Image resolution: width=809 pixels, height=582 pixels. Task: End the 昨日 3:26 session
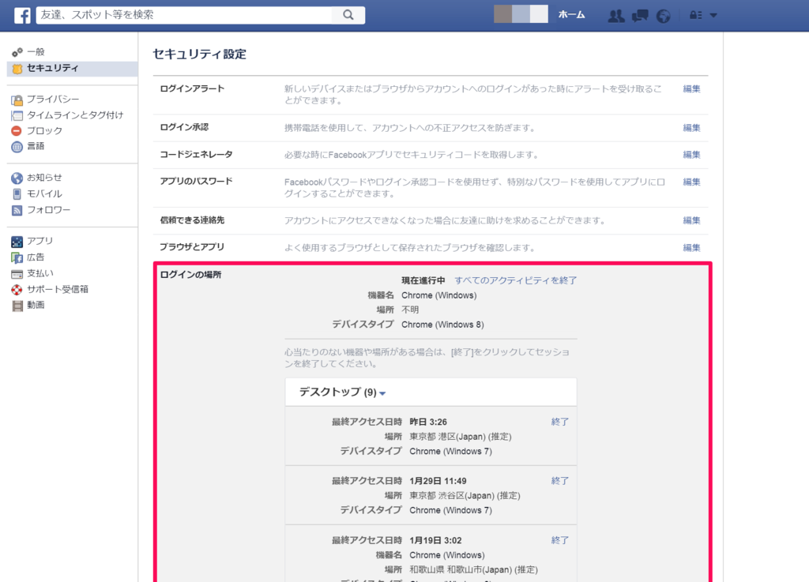click(560, 422)
